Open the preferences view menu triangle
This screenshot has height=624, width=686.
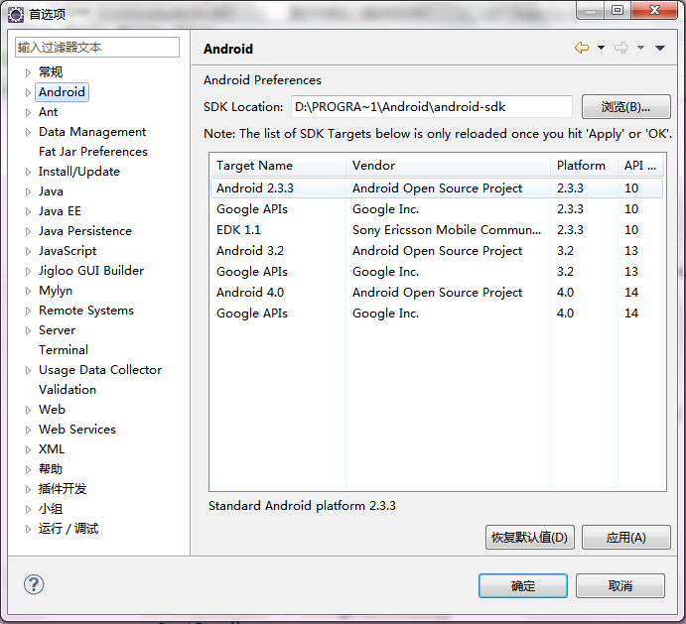click(660, 48)
